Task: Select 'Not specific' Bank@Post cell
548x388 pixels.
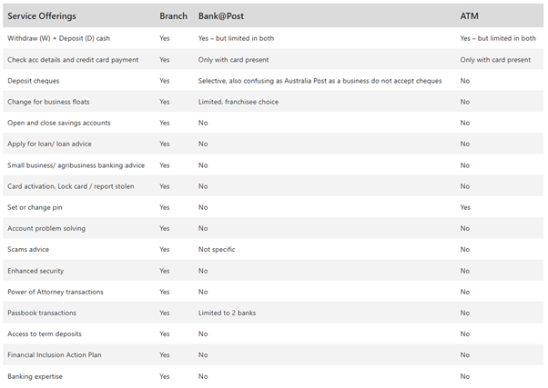Action: coord(217,249)
